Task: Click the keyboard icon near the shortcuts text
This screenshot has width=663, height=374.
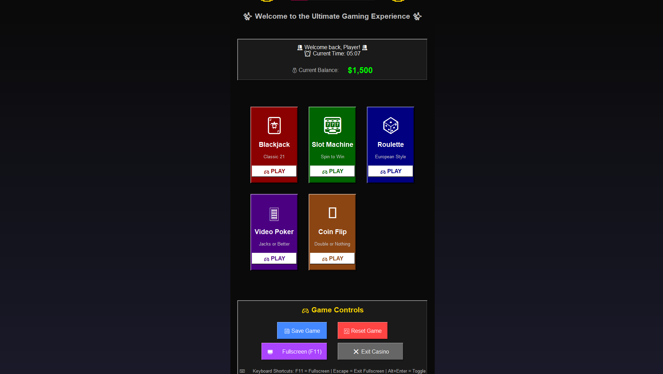Action: [x=242, y=371]
